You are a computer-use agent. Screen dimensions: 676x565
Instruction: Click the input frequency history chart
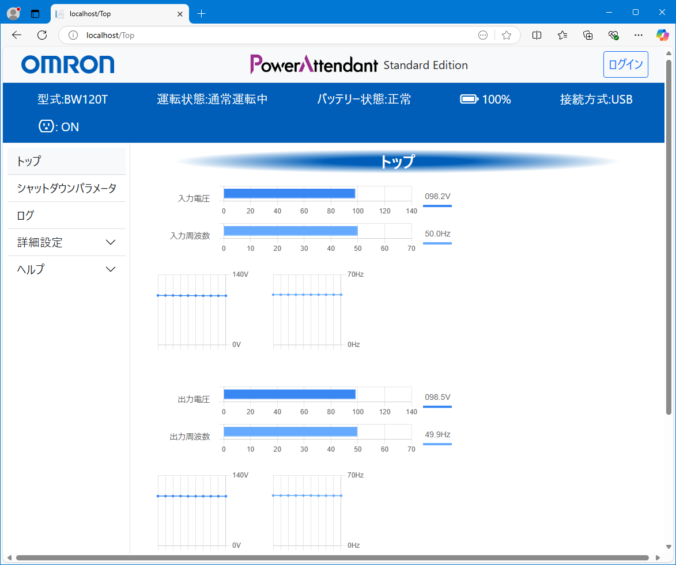point(307,310)
